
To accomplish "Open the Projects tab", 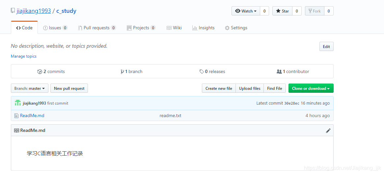I will pos(141,28).
